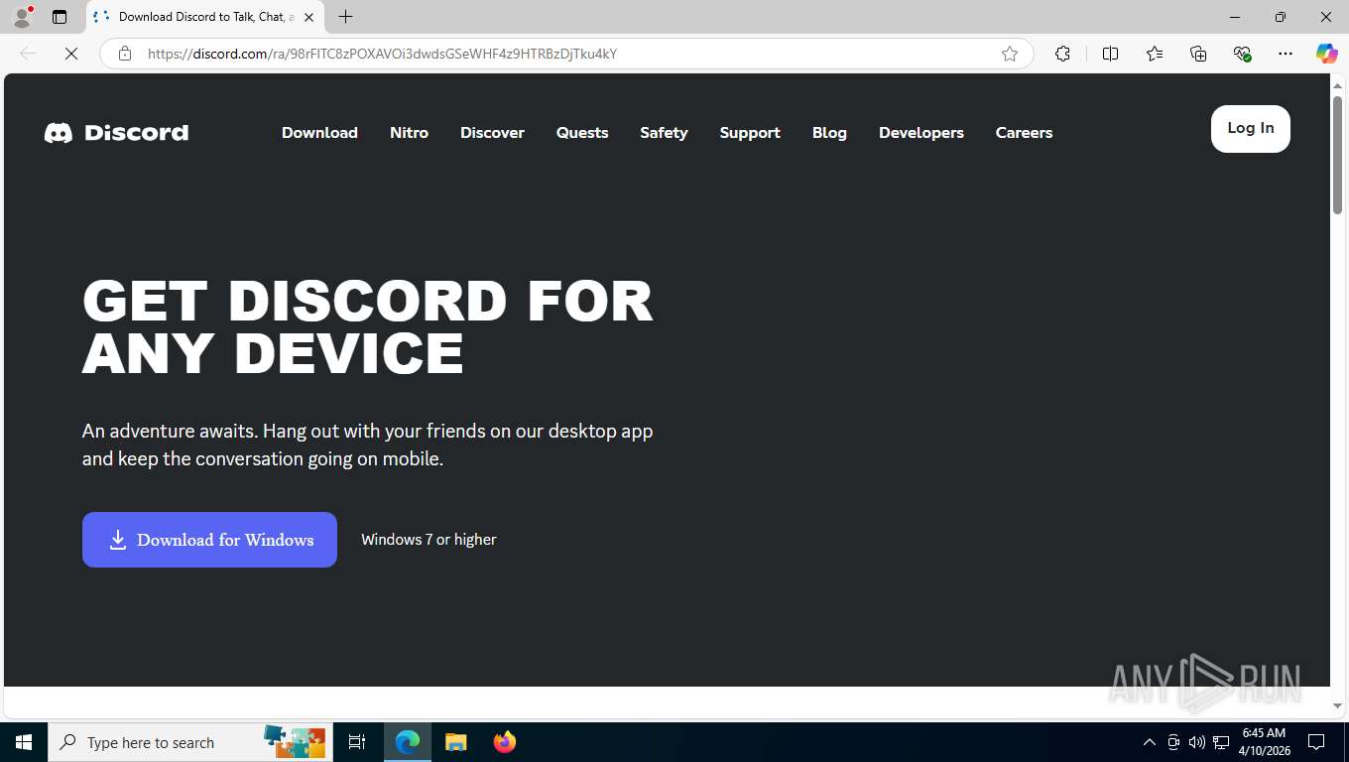1349x762 pixels.
Task: View site information lock icon
Action: pyautogui.click(x=125, y=54)
